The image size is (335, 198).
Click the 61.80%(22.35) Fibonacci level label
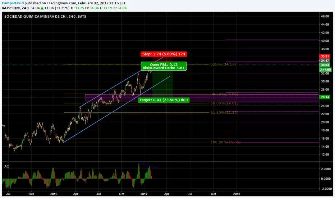click(x=224, y=112)
